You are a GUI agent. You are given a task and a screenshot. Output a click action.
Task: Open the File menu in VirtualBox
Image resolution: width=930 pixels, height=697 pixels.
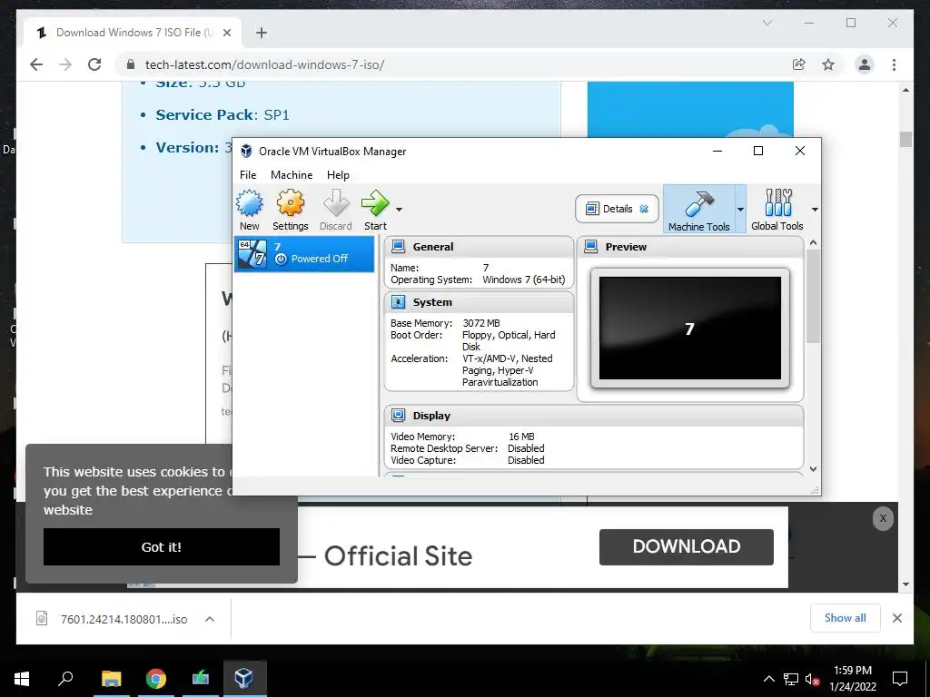(x=248, y=175)
